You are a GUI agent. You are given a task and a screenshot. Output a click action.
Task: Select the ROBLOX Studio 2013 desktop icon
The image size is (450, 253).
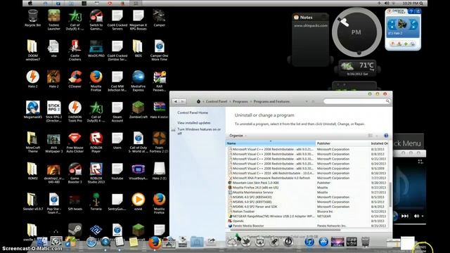tap(96, 173)
